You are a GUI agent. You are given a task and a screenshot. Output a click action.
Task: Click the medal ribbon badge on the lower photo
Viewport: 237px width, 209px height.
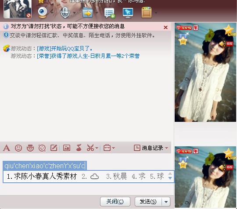coord(183,163)
